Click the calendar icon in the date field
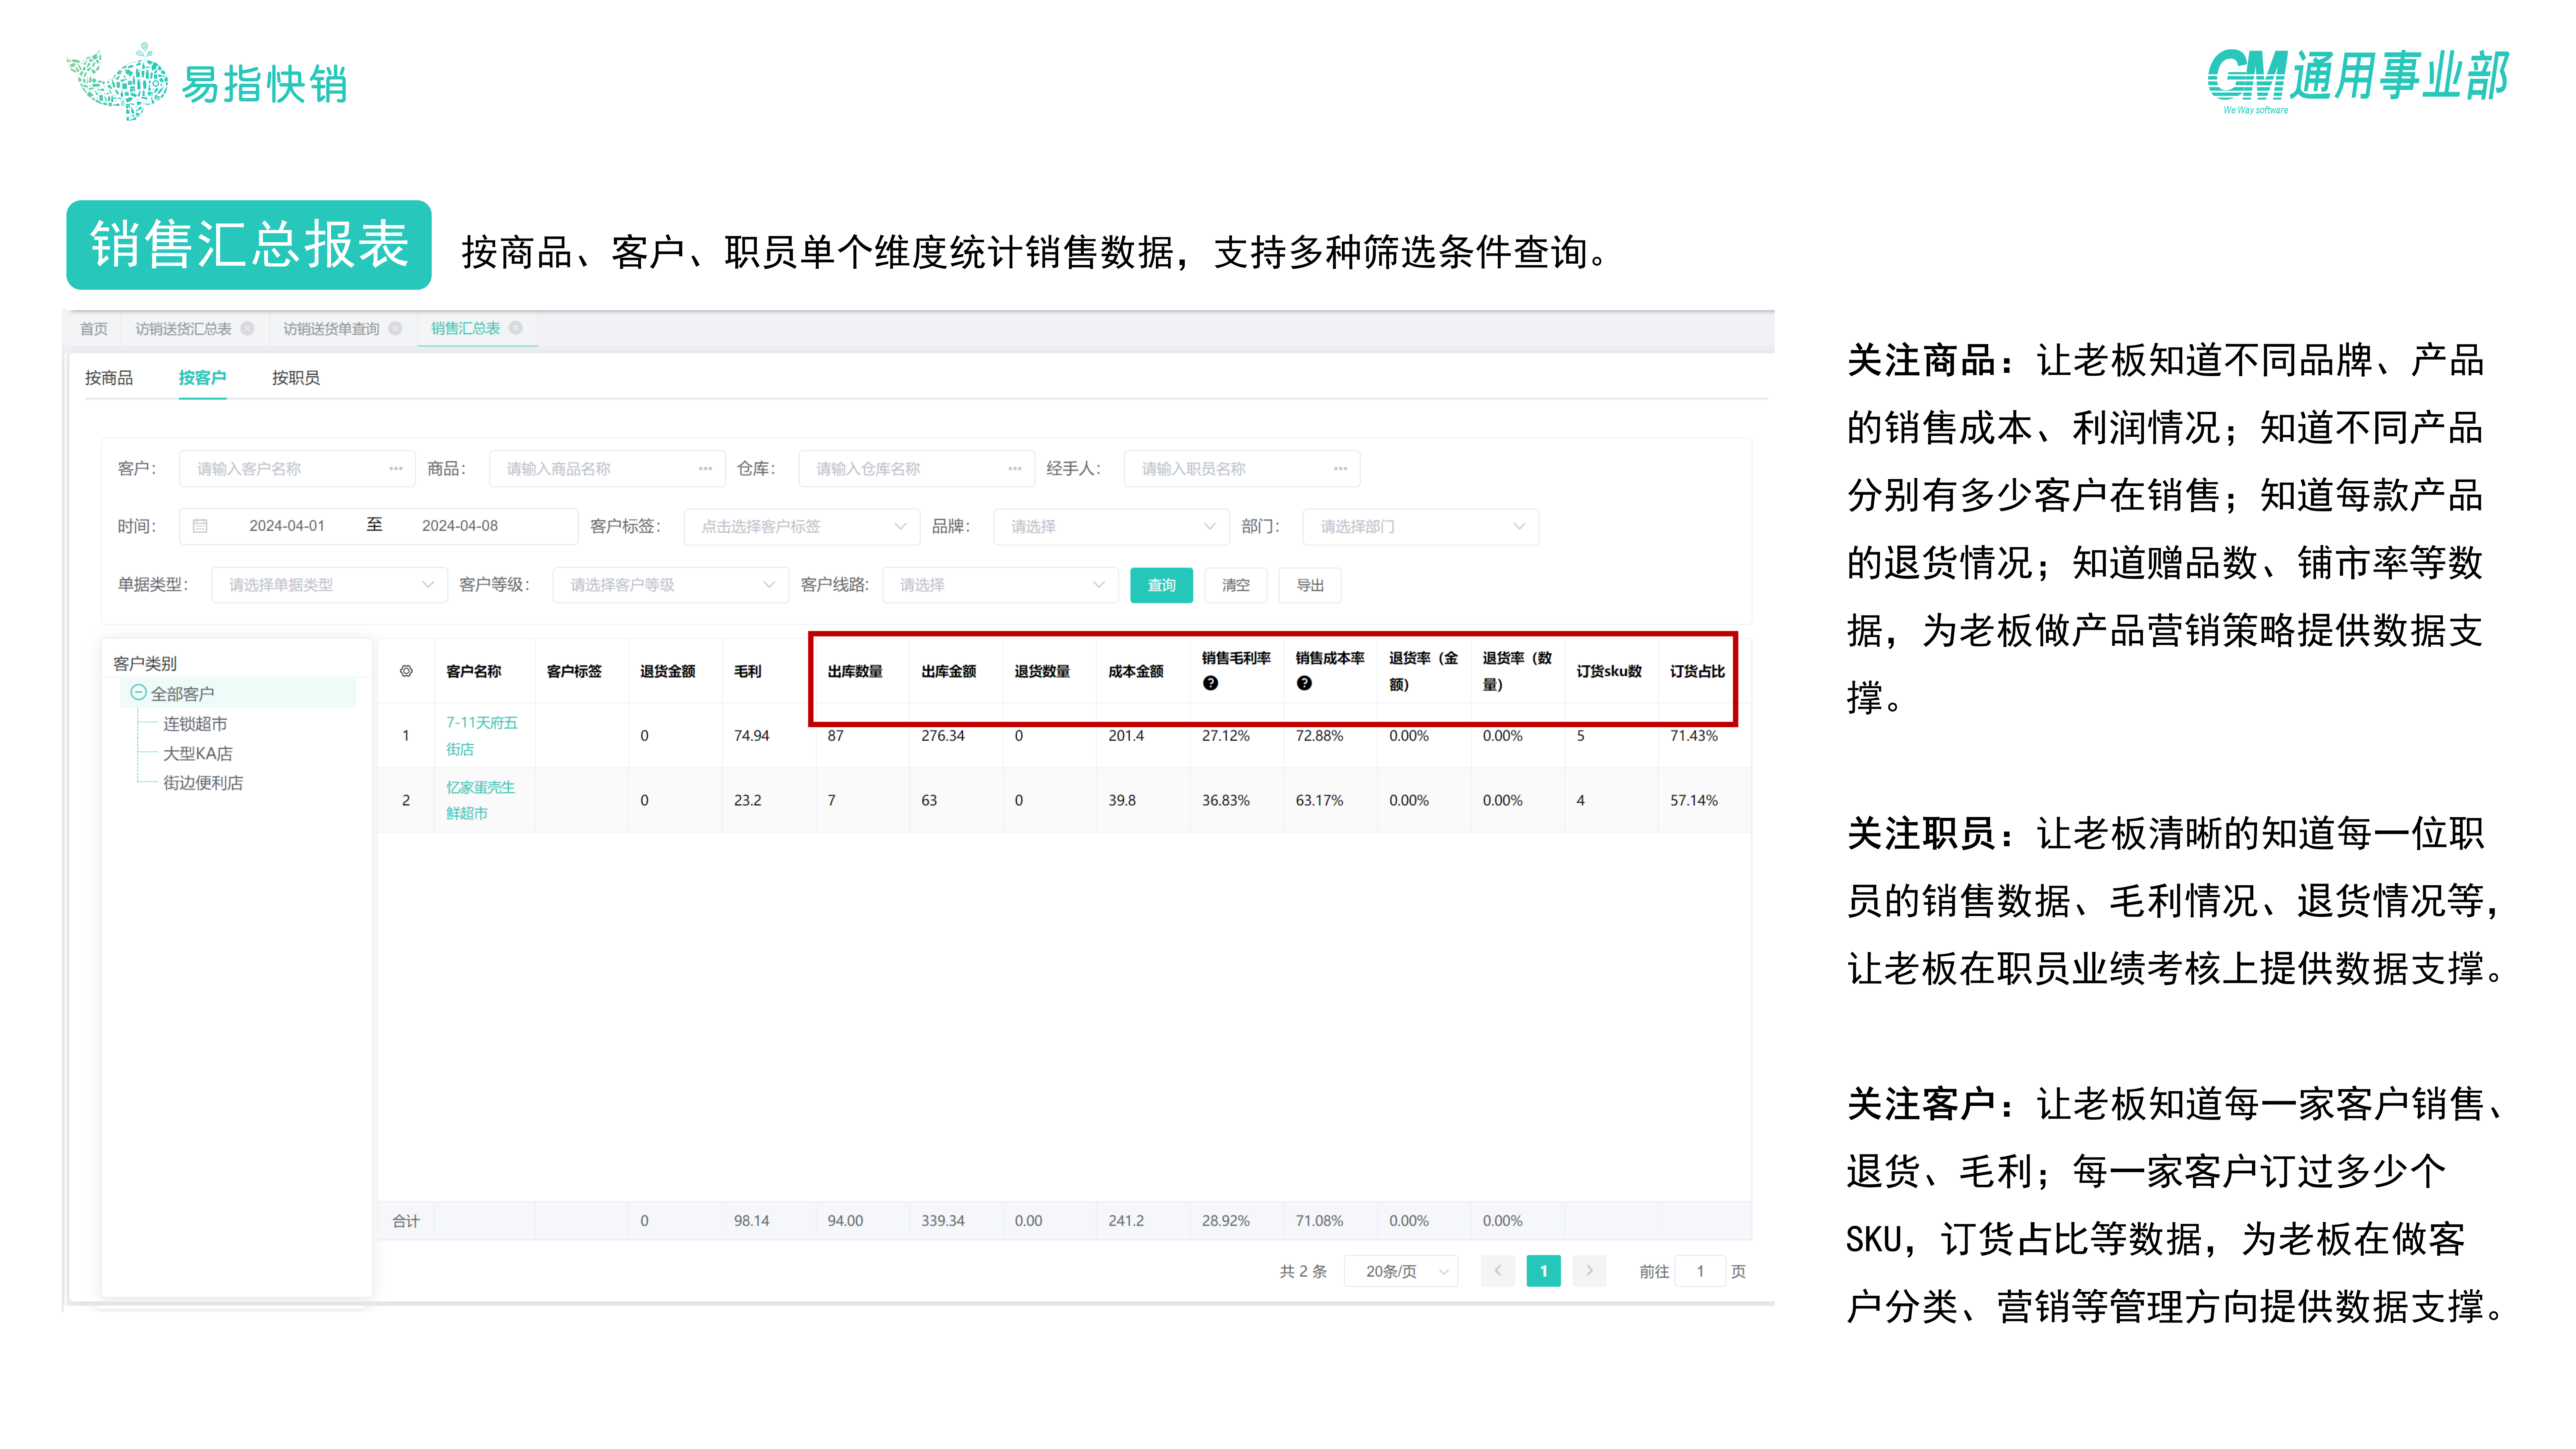 [200, 526]
